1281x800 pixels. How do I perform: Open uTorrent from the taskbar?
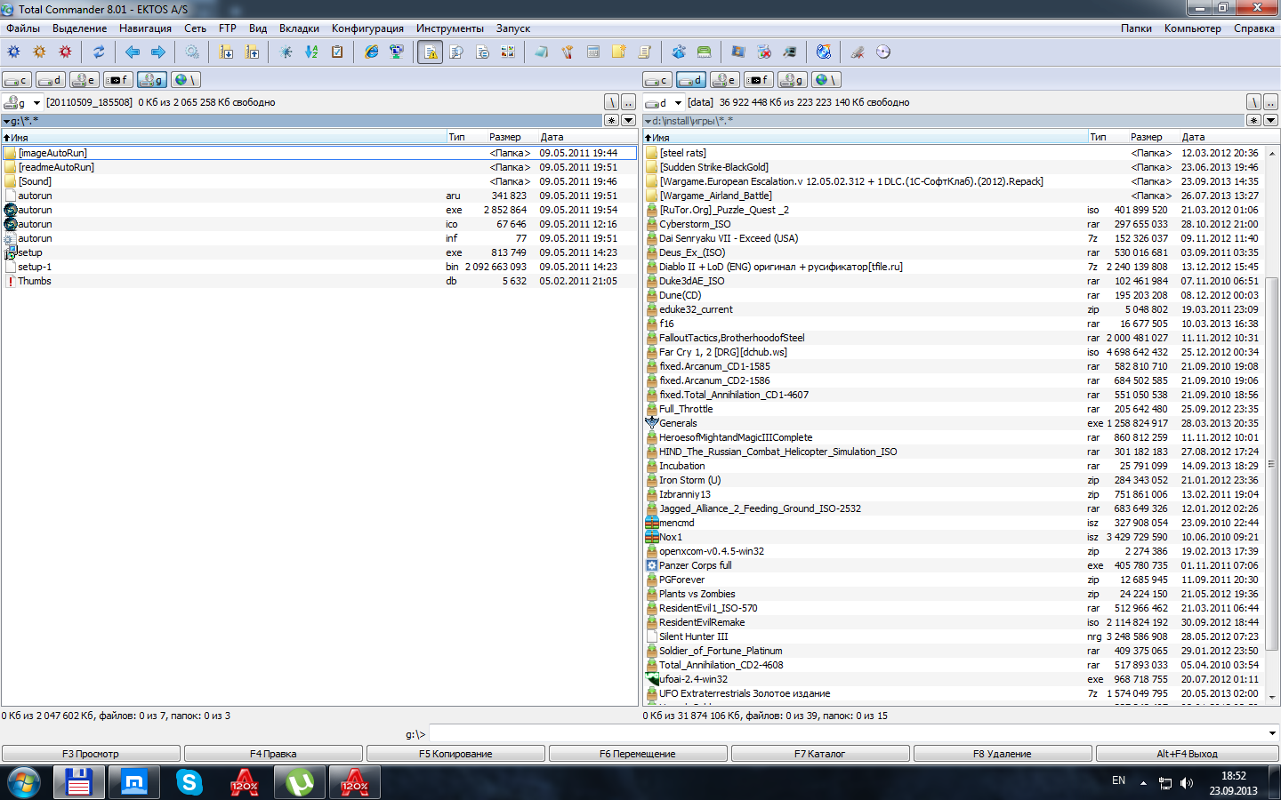[300, 782]
